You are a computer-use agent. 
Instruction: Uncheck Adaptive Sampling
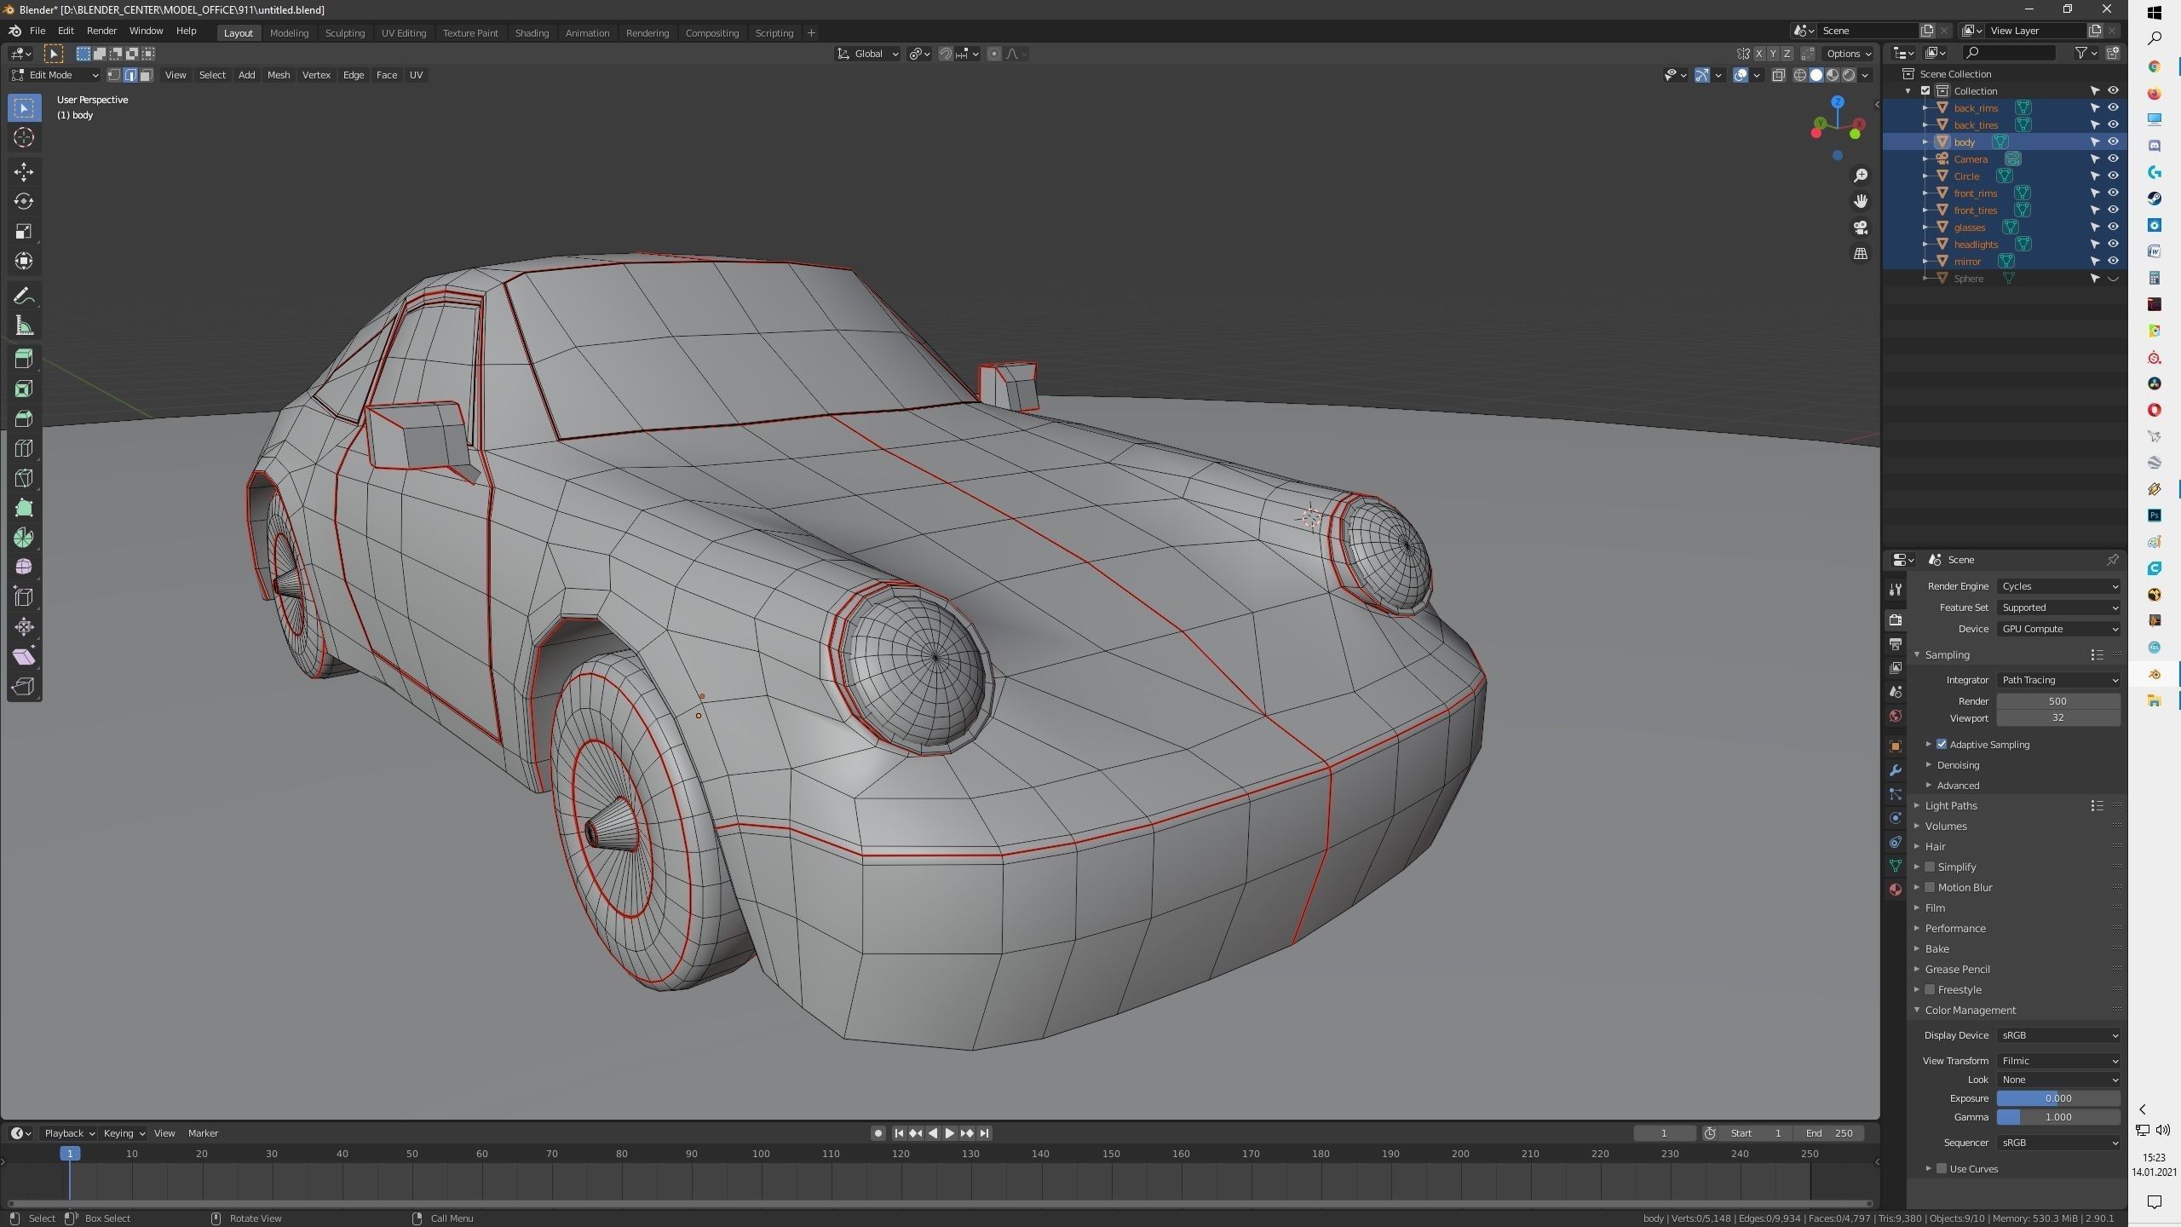click(x=1943, y=744)
